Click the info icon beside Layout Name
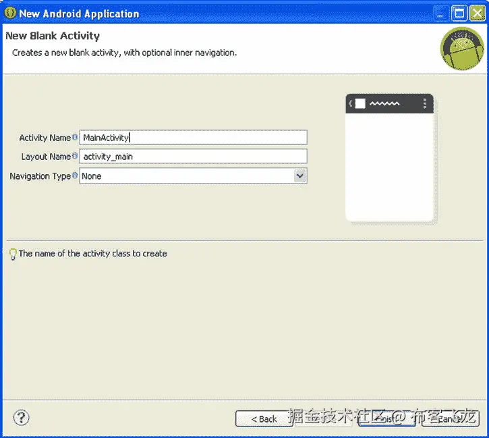Image resolution: width=489 pixels, height=438 pixels. pyautogui.click(x=75, y=156)
